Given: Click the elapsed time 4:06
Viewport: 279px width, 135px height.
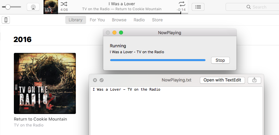Looking at the screenshot, I should pyautogui.click(x=64, y=10).
